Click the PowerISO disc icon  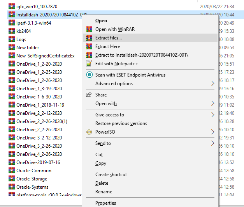(89, 132)
